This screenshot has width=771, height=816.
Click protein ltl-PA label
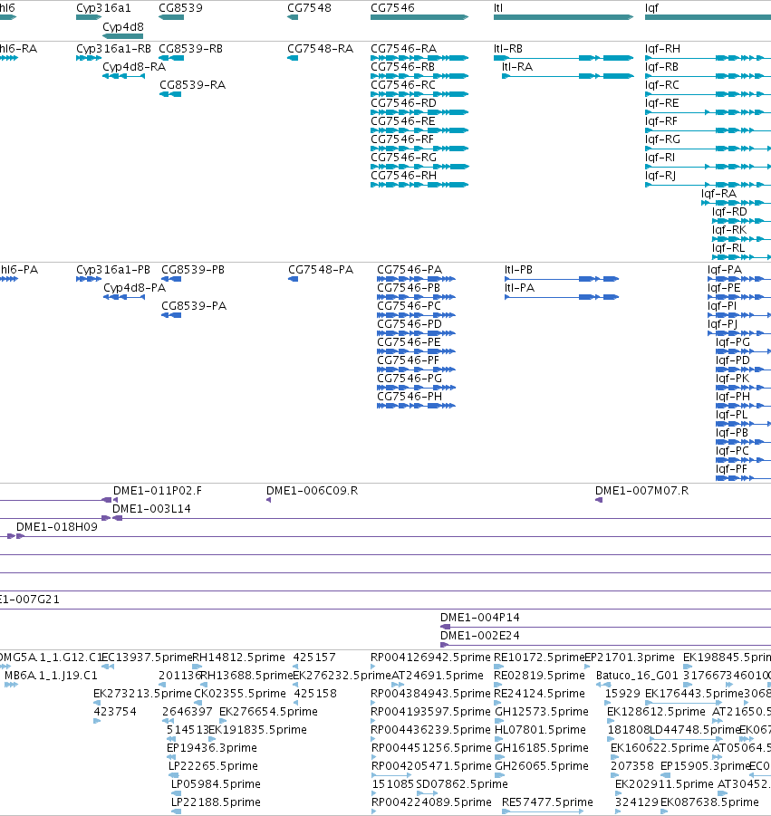pos(519,288)
